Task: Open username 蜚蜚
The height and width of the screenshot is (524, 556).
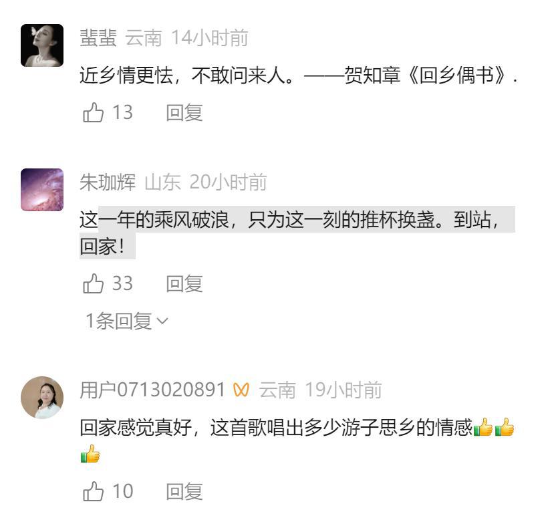Action: 98,37
